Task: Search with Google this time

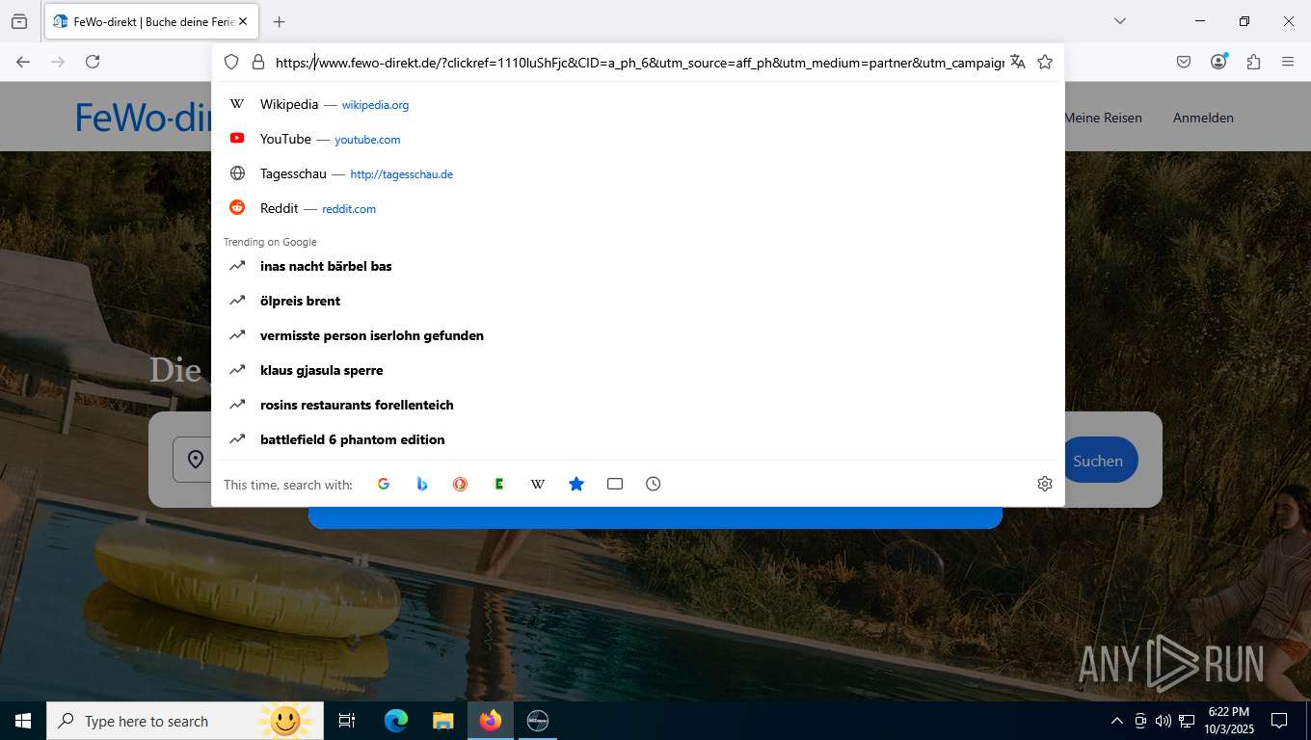Action: 384,484
